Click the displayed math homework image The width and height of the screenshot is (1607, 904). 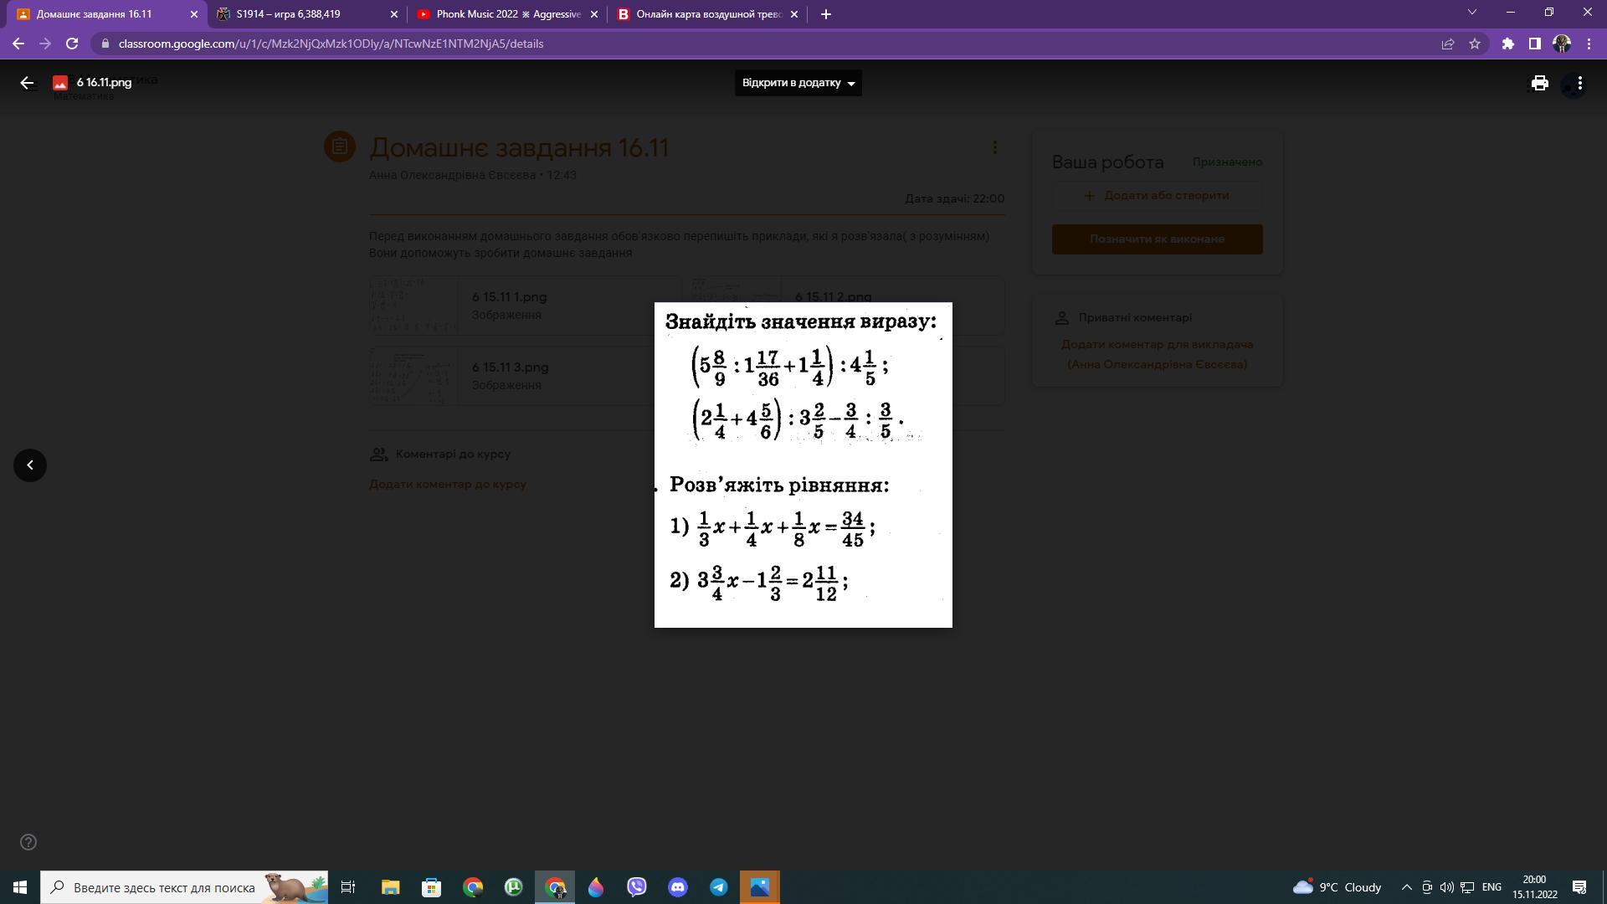click(x=803, y=465)
